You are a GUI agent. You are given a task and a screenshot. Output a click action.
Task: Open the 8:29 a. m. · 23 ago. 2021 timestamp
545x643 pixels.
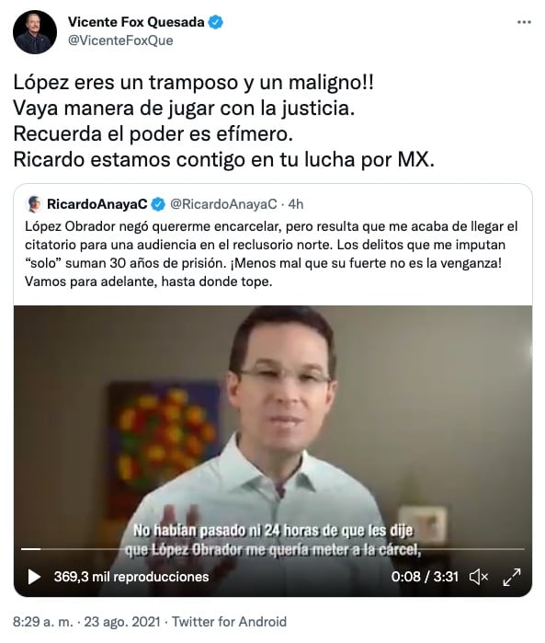pyautogui.click(x=86, y=622)
